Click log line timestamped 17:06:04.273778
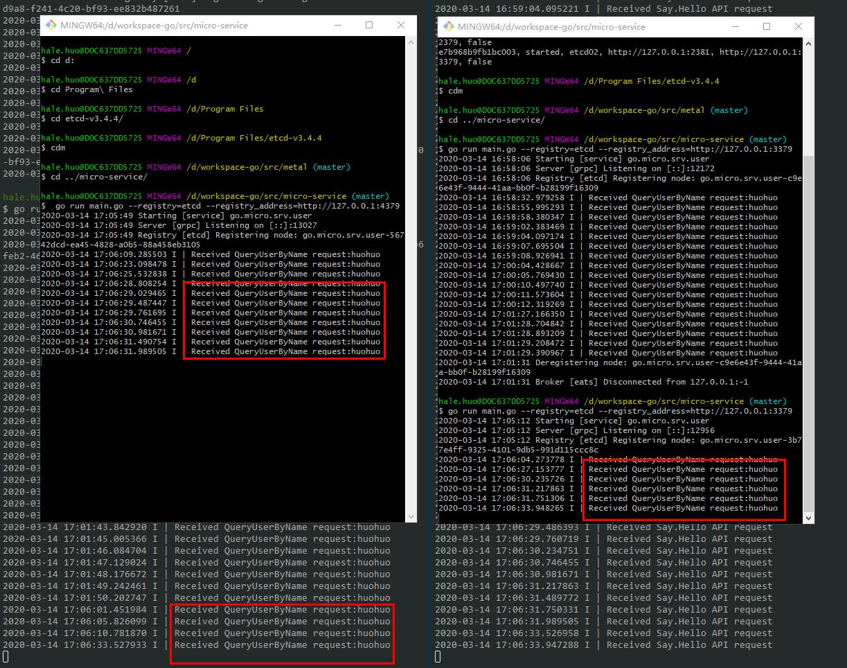 [608, 459]
